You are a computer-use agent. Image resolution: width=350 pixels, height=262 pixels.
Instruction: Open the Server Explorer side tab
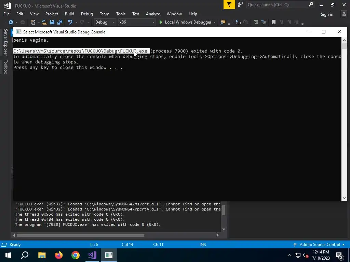5,42
